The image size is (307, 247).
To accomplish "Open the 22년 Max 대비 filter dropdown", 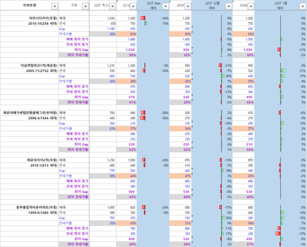I will pyautogui.click(x=165, y=7).
